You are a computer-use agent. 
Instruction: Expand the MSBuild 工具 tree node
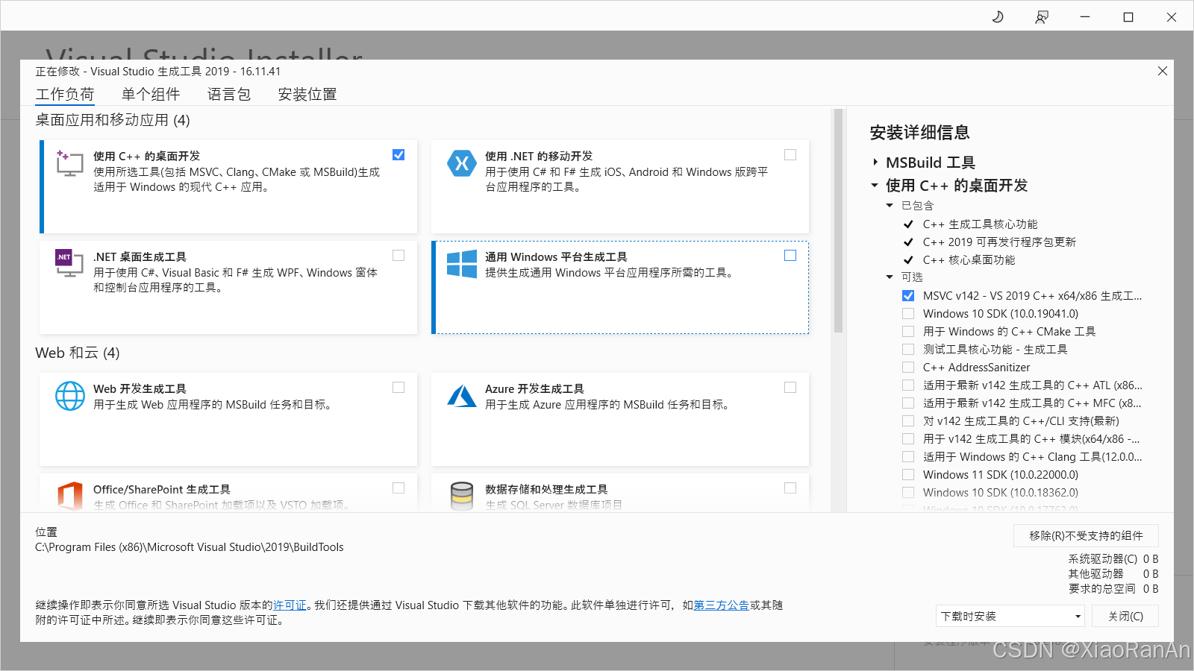pyautogui.click(x=875, y=163)
